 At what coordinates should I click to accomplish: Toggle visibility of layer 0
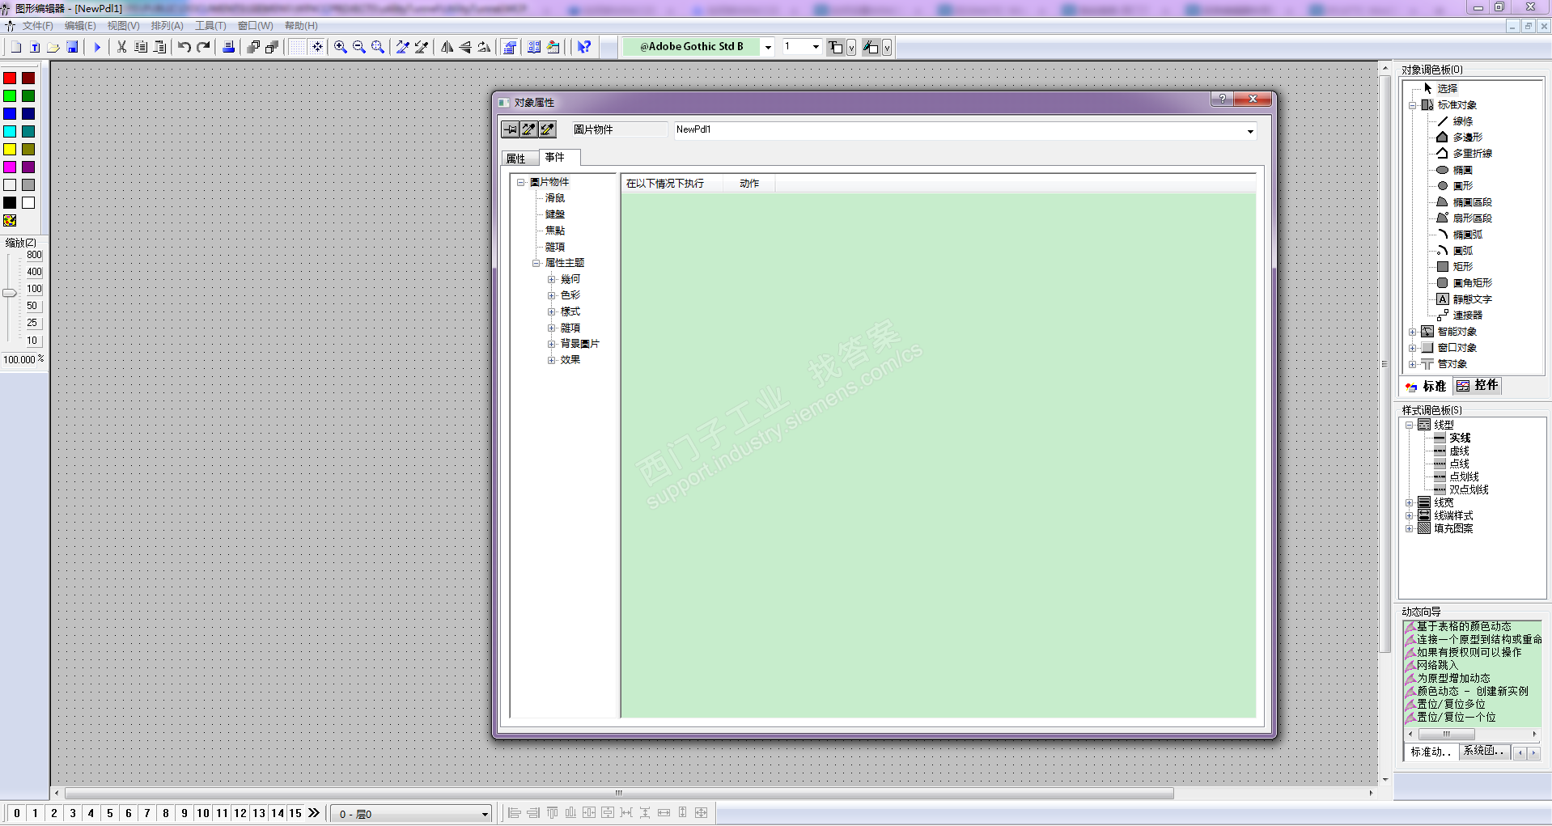coord(17,813)
